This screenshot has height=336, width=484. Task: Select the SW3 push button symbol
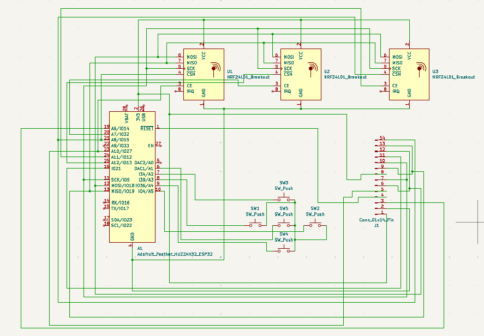point(284,198)
